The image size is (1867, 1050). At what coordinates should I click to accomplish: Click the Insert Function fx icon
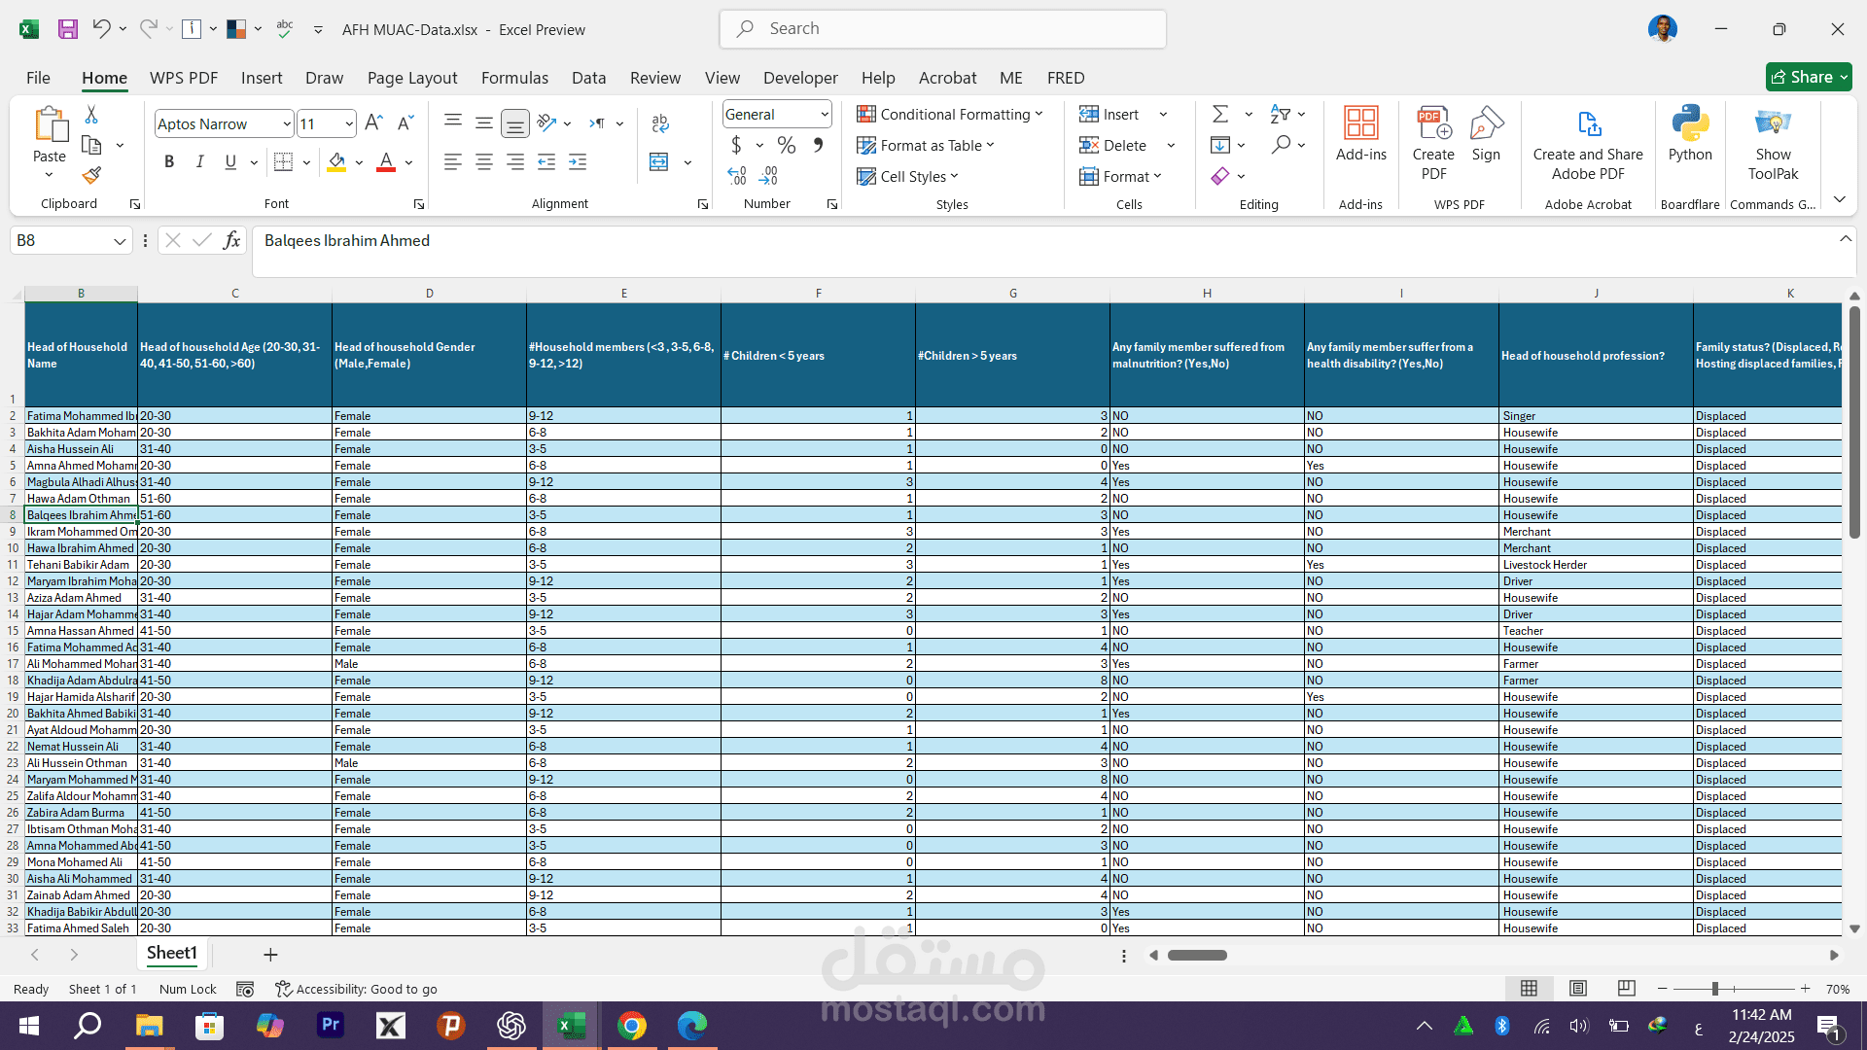pos(231,240)
